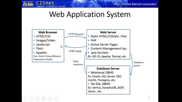Click the HTTP Request label
The image size is (182, 102).
[x=76, y=34]
